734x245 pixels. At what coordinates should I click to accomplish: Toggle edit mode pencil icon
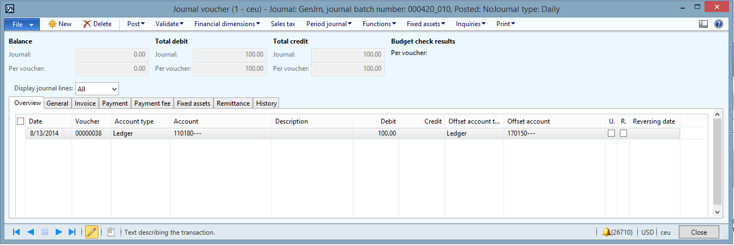point(92,232)
